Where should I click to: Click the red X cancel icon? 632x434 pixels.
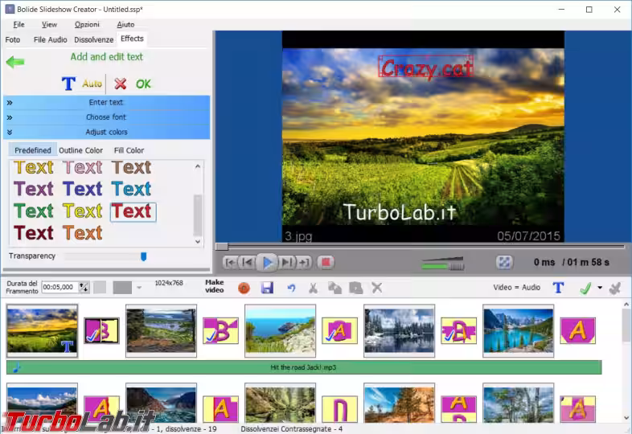click(x=120, y=84)
